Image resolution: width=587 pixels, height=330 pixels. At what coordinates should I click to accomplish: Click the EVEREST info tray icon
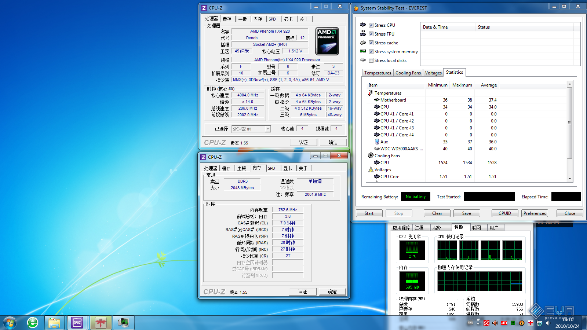(x=521, y=323)
